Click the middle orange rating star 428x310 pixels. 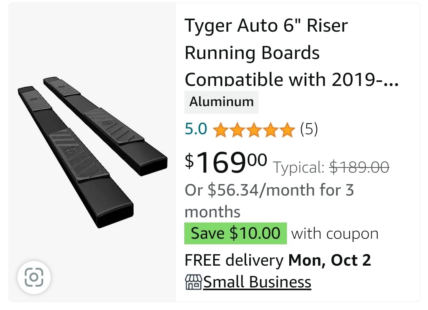pyautogui.click(x=254, y=129)
